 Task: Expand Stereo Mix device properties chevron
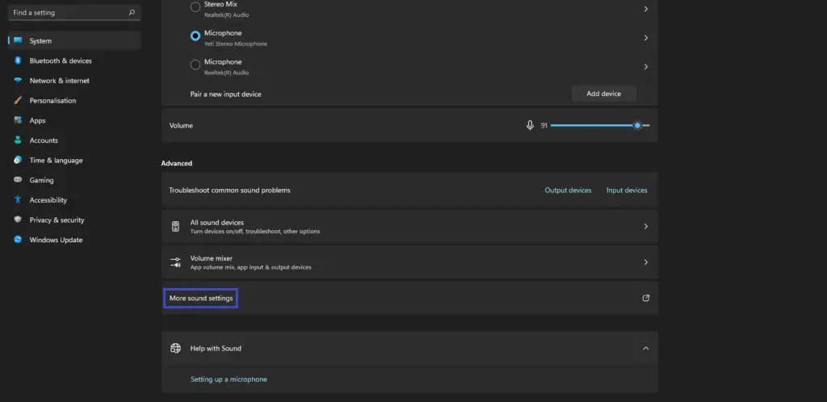coord(645,9)
